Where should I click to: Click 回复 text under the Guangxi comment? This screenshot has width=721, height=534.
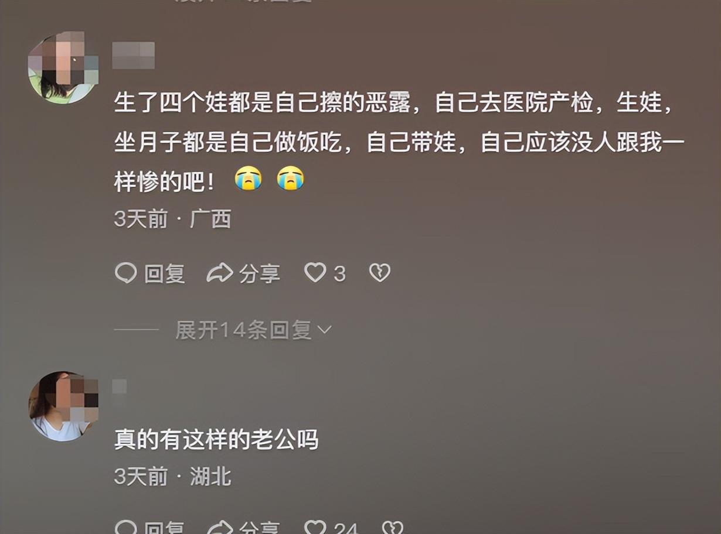pyautogui.click(x=165, y=273)
